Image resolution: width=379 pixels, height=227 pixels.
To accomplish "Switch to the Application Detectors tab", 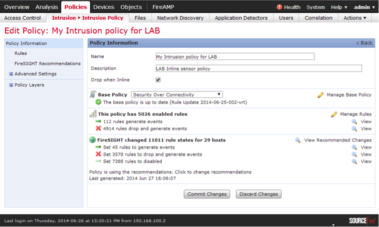I will tap(241, 18).
